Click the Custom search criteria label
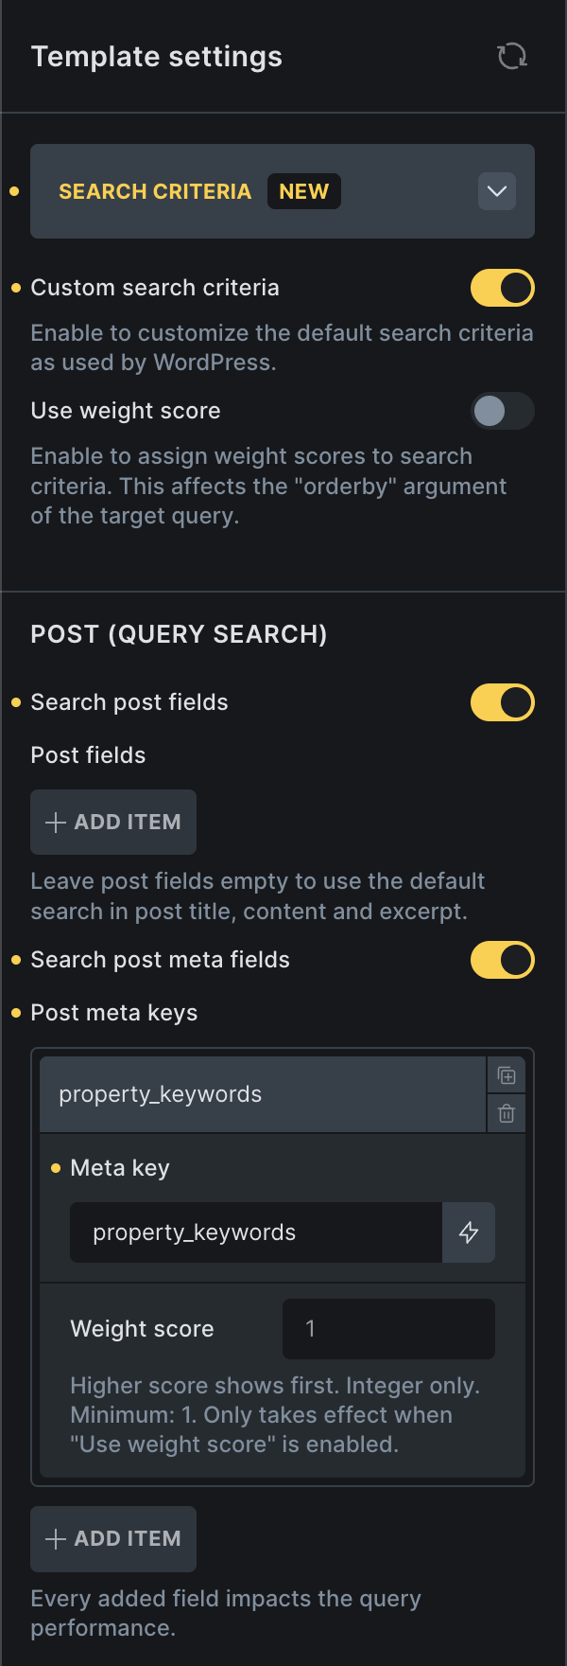The image size is (567, 1666). coord(155,288)
